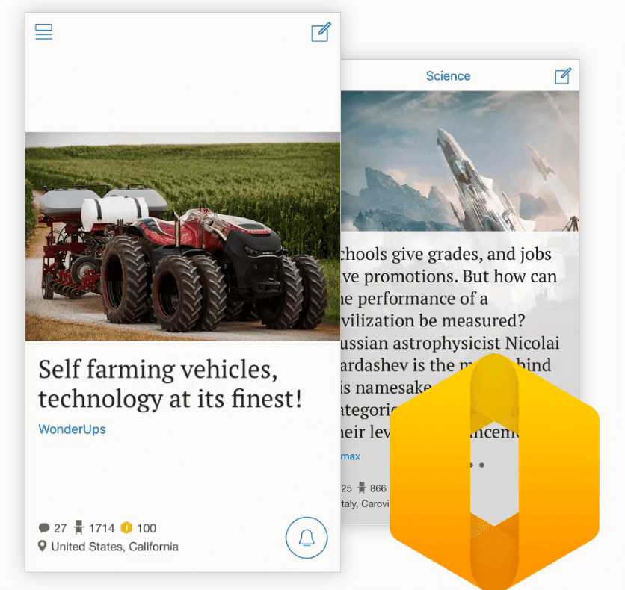Tap the yellow coin icon beside 100

[126, 527]
